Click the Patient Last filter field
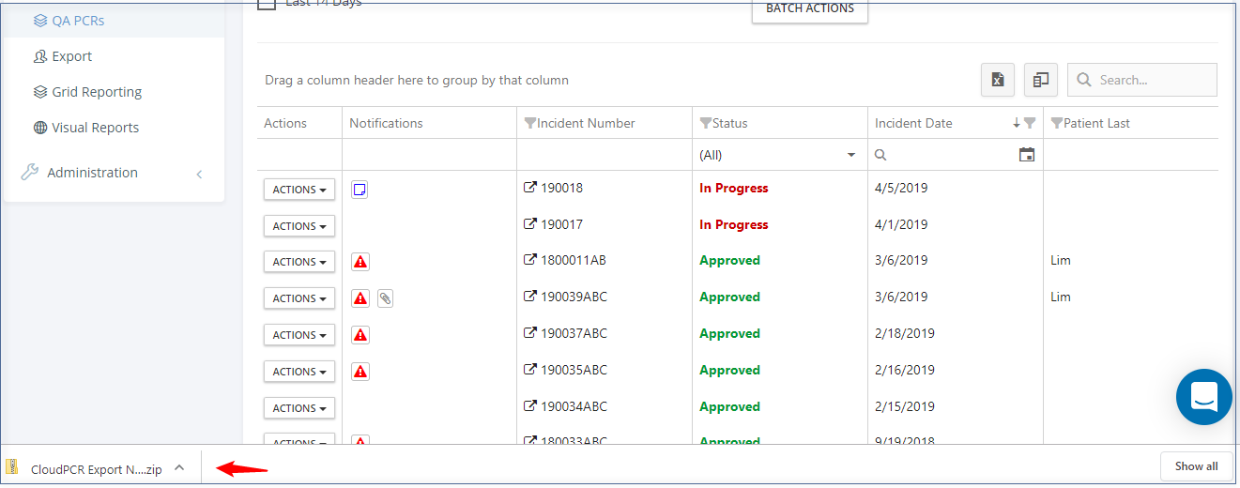1240x488 pixels. 1131,155
